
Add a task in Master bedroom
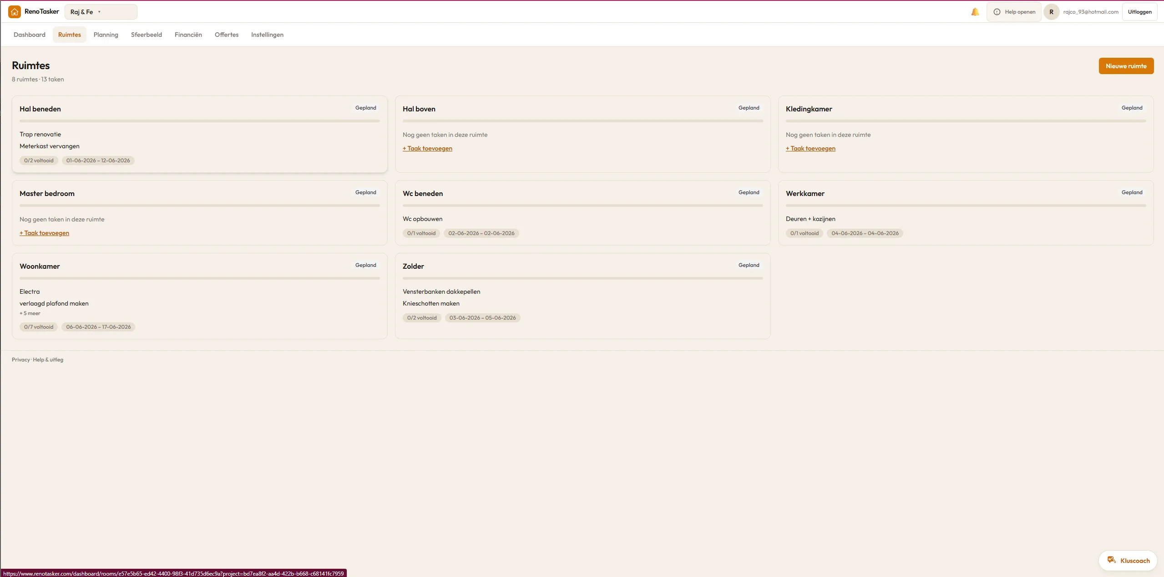pyautogui.click(x=44, y=233)
